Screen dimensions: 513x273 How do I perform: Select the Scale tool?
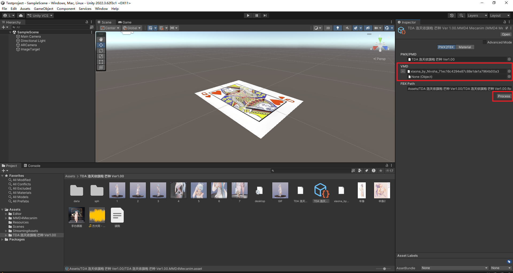coord(101,56)
